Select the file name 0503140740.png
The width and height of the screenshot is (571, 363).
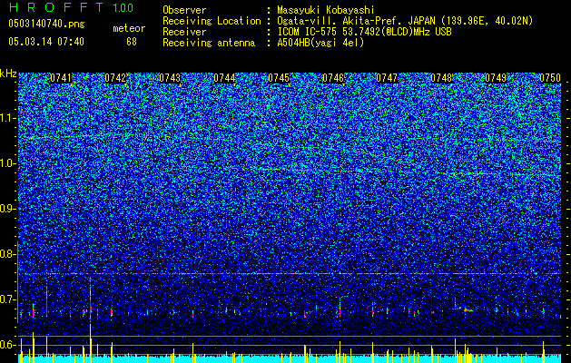click(46, 25)
